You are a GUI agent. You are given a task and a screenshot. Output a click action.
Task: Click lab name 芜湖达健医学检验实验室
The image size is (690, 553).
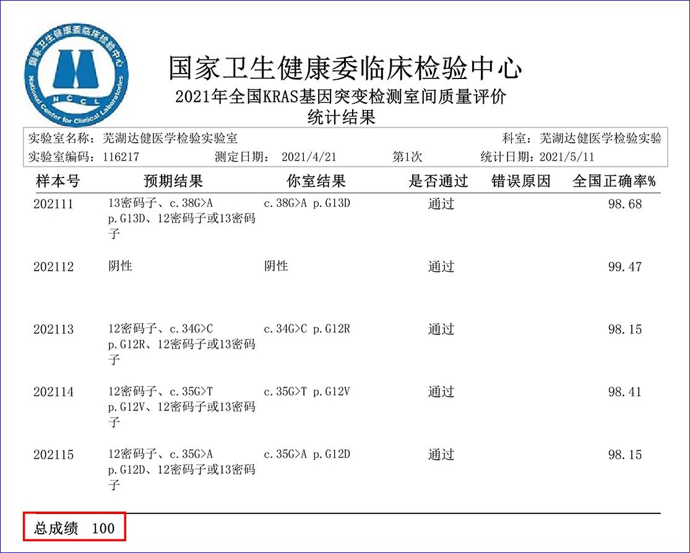(170, 139)
